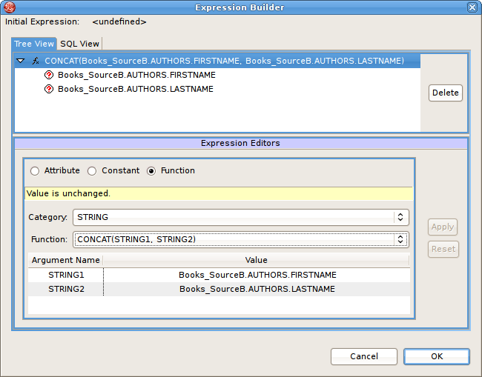
Task: Select the Attribute radio button
Action: tap(34, 171)
